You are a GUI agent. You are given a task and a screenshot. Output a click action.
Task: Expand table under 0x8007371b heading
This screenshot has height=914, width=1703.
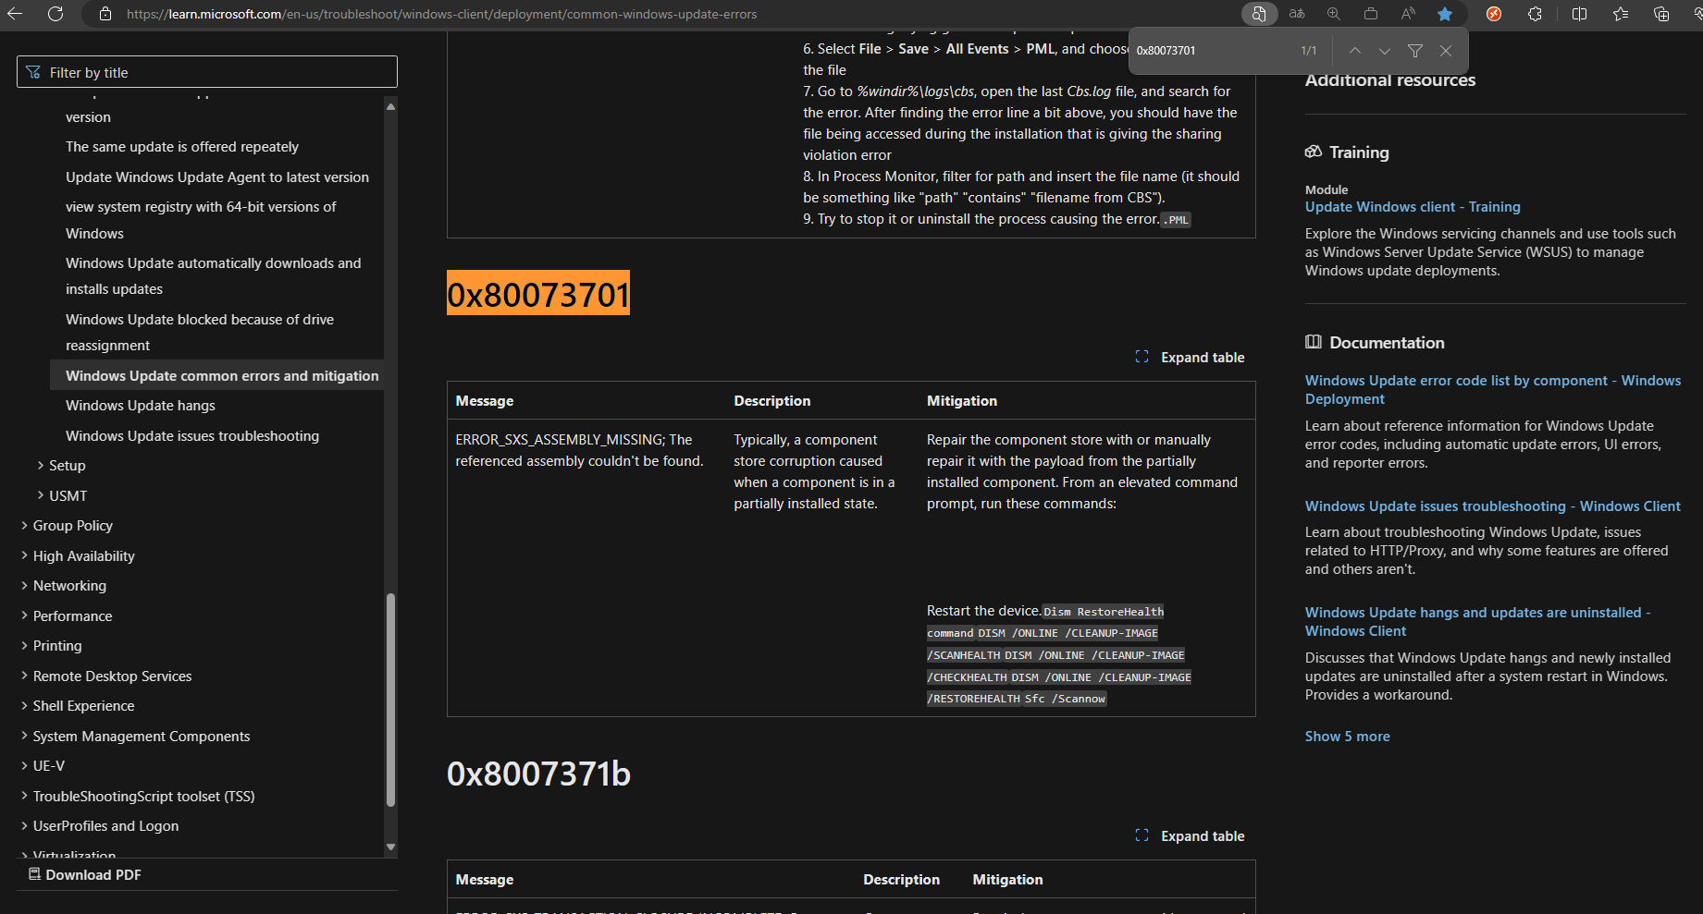click(x=1190, y=836)
